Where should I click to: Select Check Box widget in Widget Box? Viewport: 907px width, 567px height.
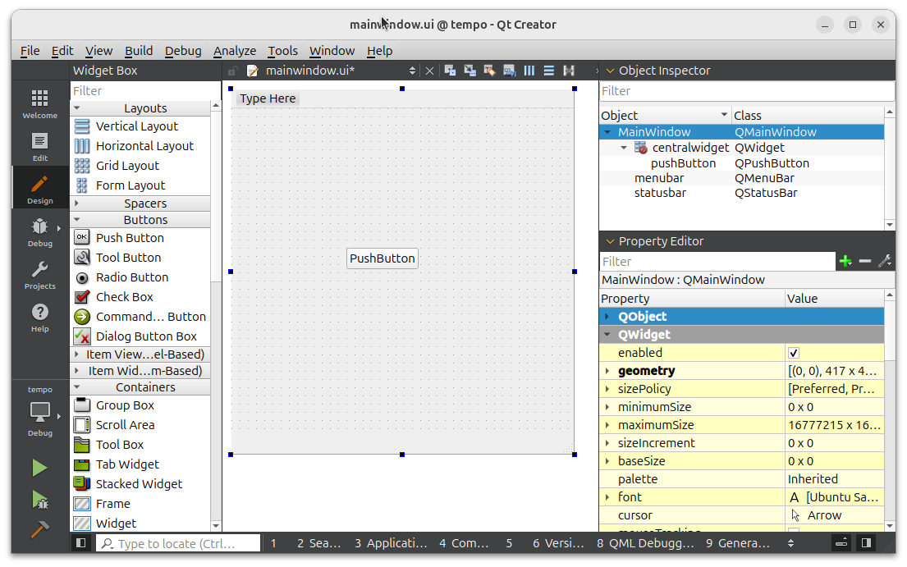125,296
